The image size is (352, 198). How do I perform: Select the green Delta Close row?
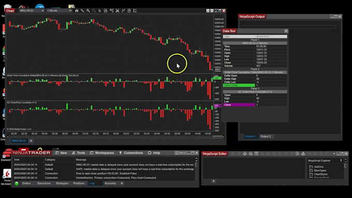pos(255,85)
